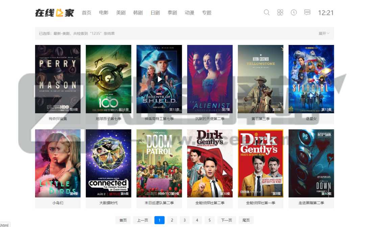365x227 pixels.
Task: Expand the filter panel with 展开
Action: click(324, 33)
